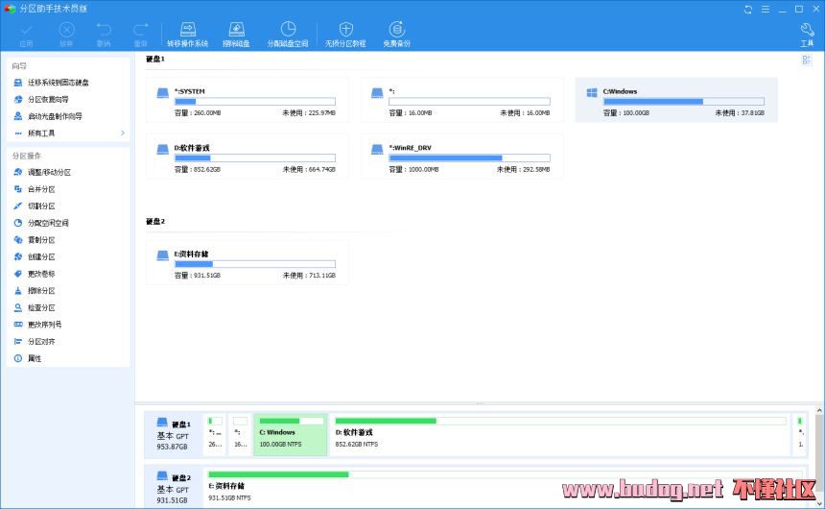Select 硬盘1 disk header in disk map

pos(174,435)
